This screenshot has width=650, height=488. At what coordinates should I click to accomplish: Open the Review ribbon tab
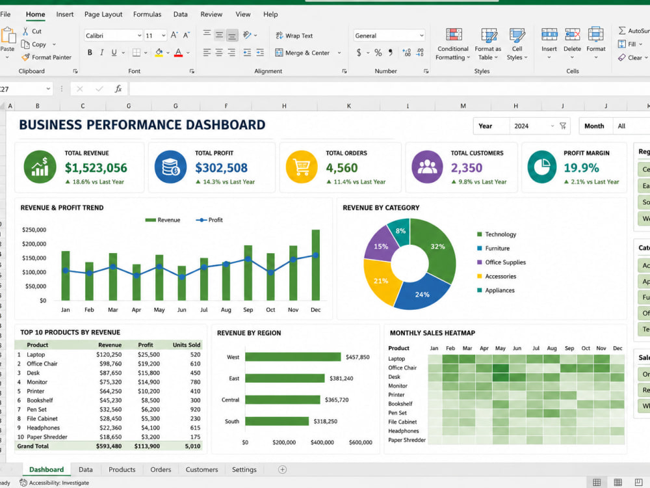click(x=211, y=14)
